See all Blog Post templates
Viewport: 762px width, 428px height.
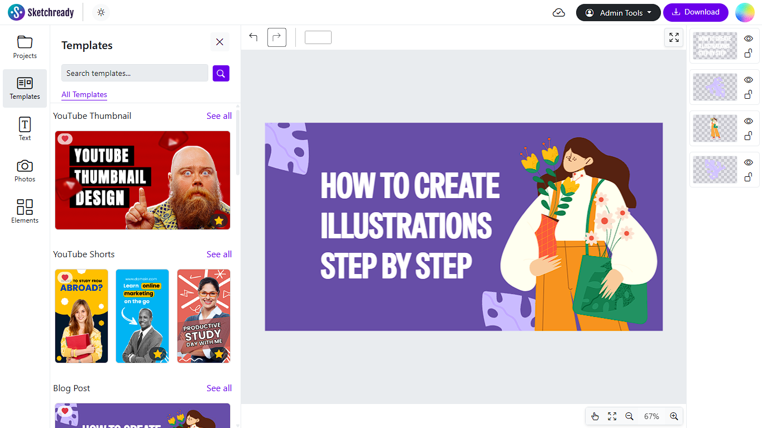219,388
